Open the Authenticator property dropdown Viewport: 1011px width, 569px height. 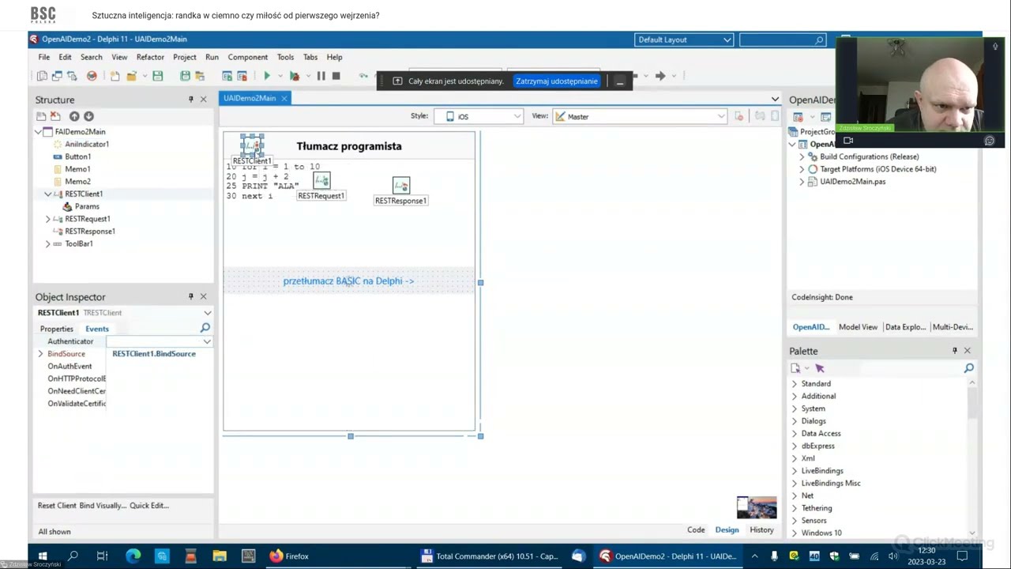pos(207,341)
